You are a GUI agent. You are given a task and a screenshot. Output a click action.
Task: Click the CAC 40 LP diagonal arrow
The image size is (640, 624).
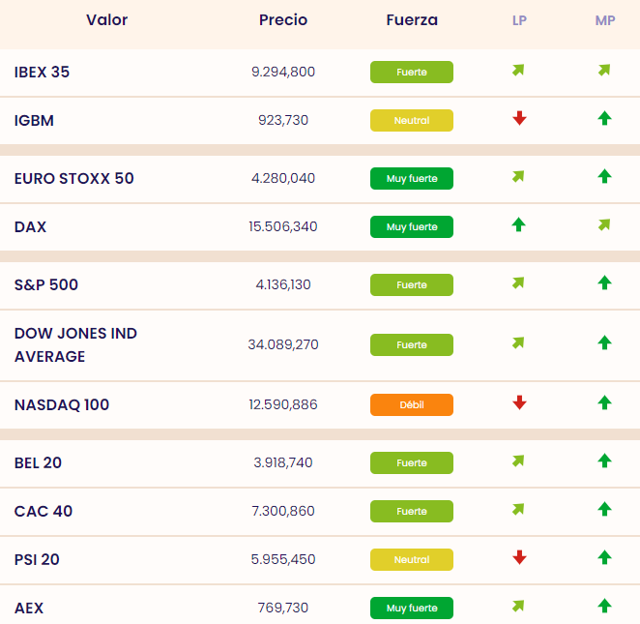pos(519,510)
